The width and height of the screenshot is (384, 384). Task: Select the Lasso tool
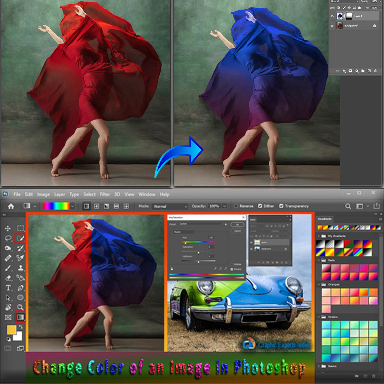point(8,238)
